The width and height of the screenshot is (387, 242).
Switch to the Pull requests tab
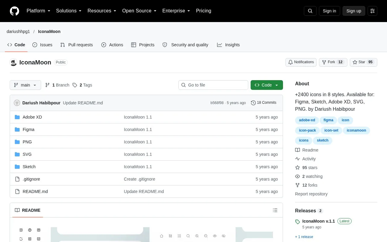[76, 45]
